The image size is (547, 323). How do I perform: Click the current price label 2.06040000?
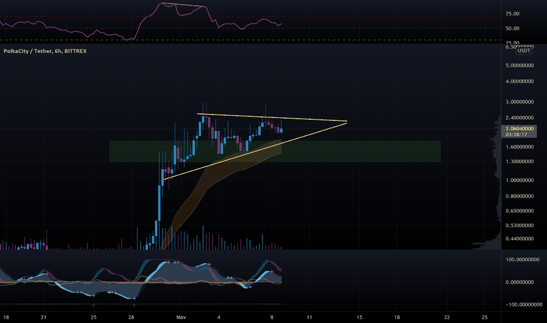click(x=519, y=129)
